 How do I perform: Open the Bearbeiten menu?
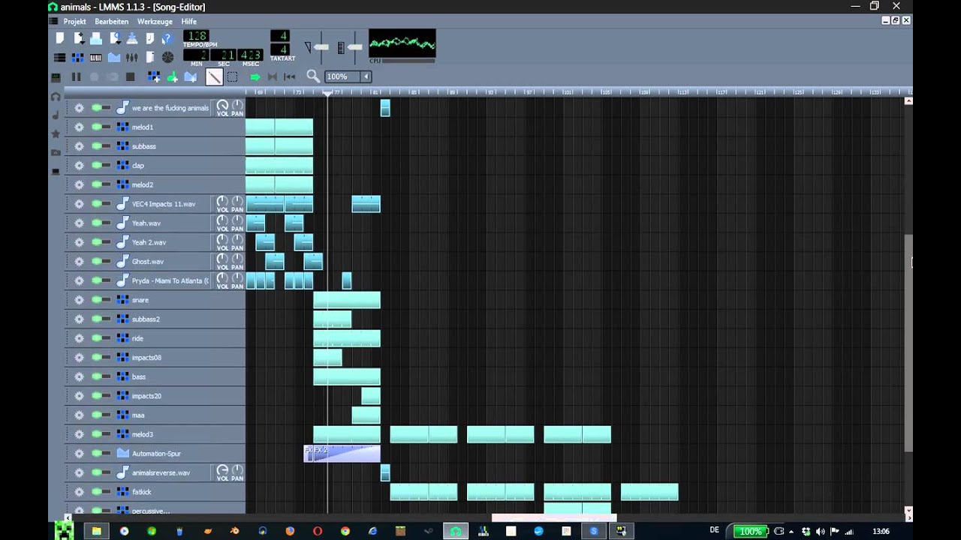coord(111,22)
